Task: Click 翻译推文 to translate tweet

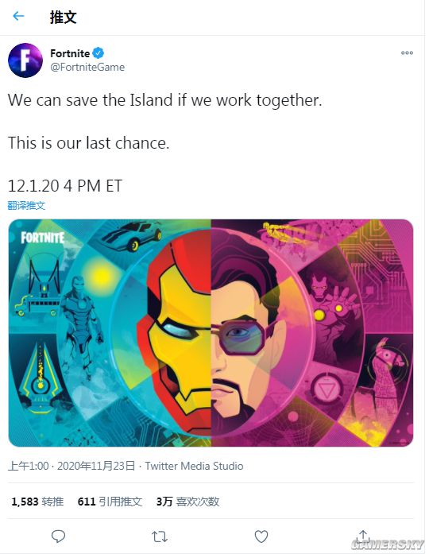Action: coord(26,205)
